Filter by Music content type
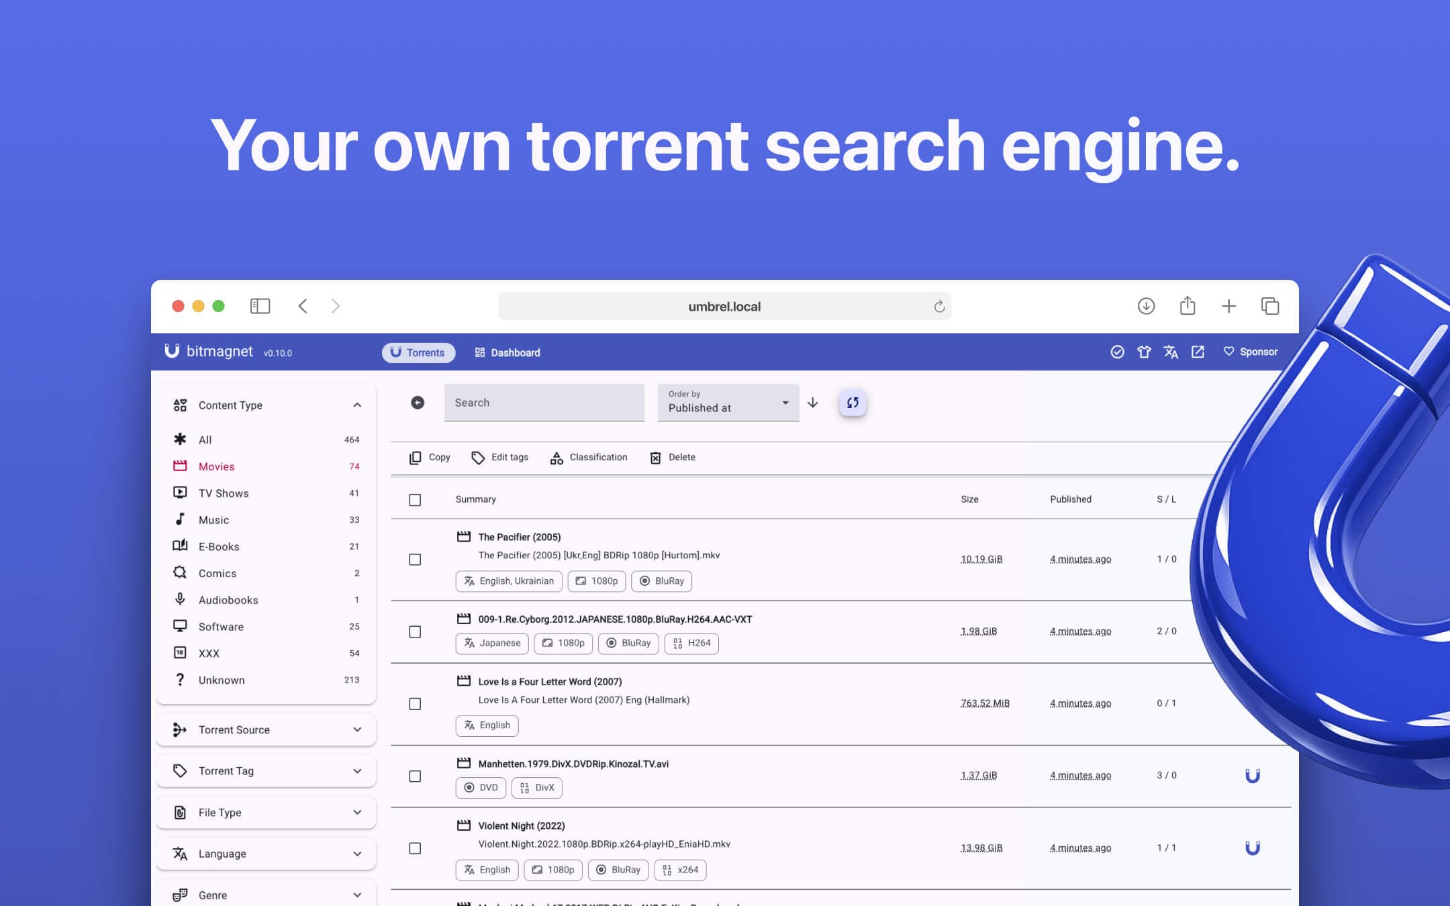The width and height of the screenshot is (1450, 906). 266,520
